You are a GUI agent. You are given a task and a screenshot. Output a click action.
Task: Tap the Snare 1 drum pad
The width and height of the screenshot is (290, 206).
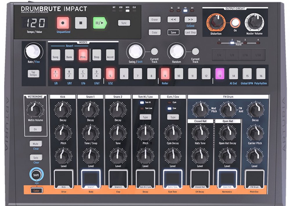90,178
